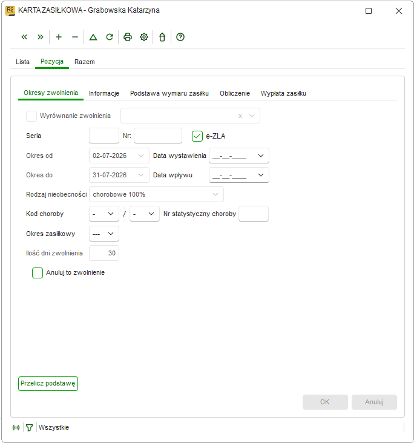Open settings via the gear icon
Viewport: 414px width, 443px height.
(x=144, y=37)
